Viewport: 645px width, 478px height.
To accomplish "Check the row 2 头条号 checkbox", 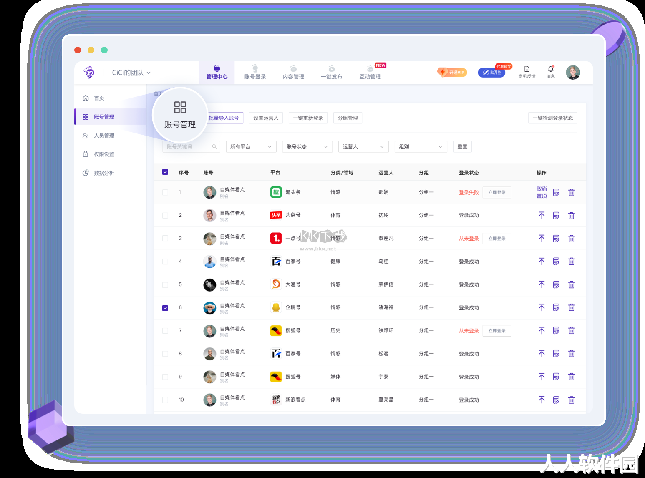I will (x=165, y=215).
